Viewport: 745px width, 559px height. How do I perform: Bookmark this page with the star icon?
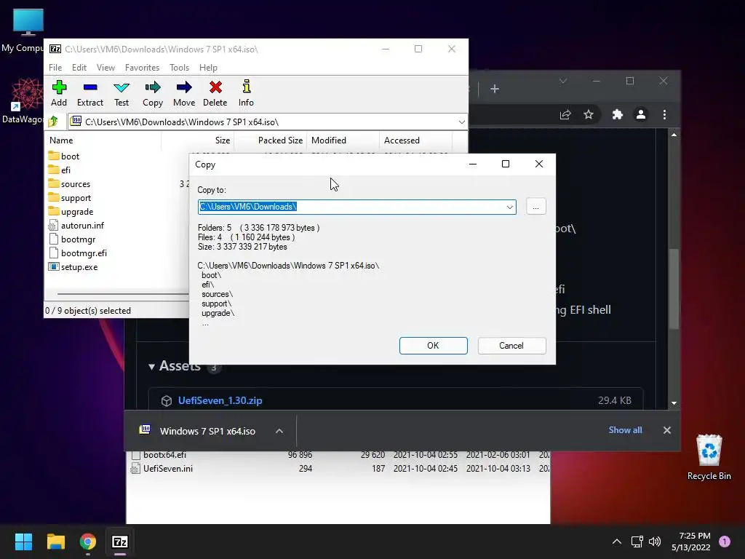(588, 114)
